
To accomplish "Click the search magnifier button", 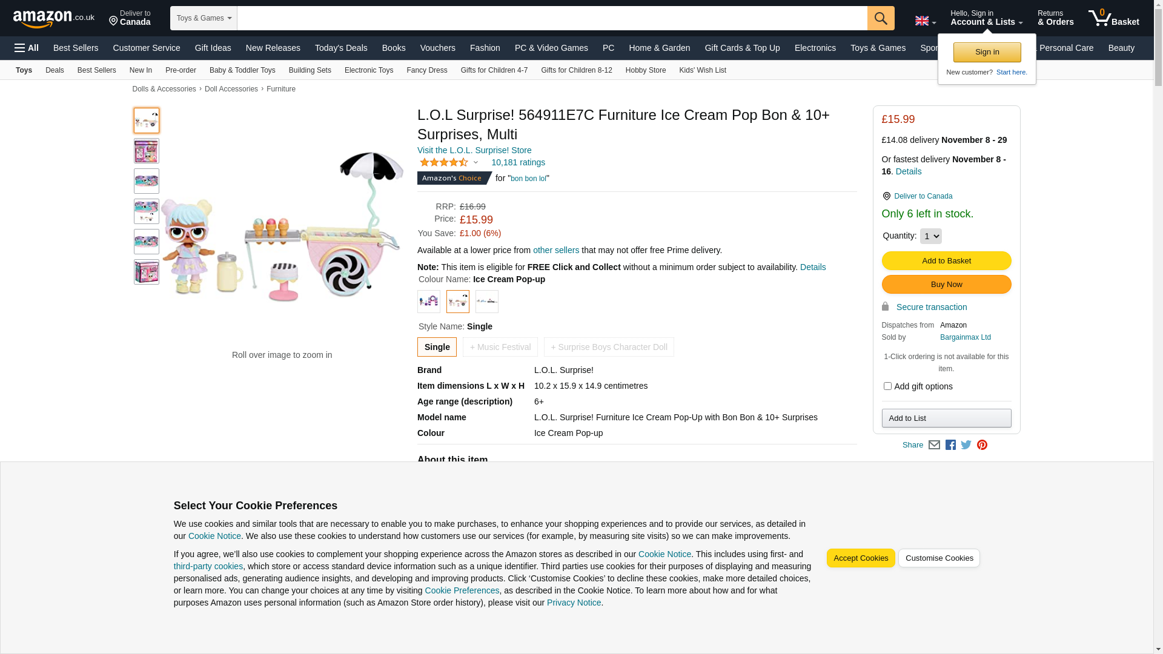I will (880, 18).
